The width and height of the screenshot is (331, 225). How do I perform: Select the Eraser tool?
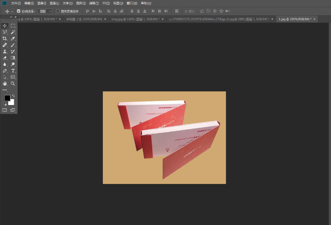(5, 58)
